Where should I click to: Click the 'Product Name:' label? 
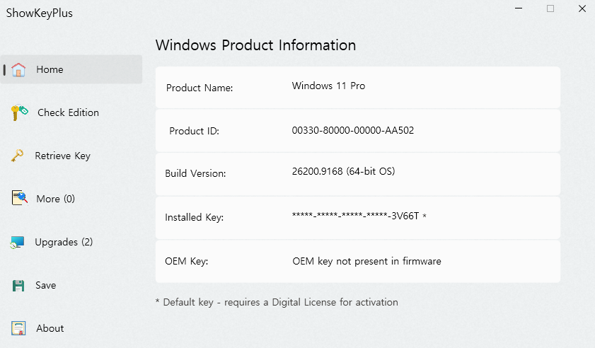coord(200,88)
